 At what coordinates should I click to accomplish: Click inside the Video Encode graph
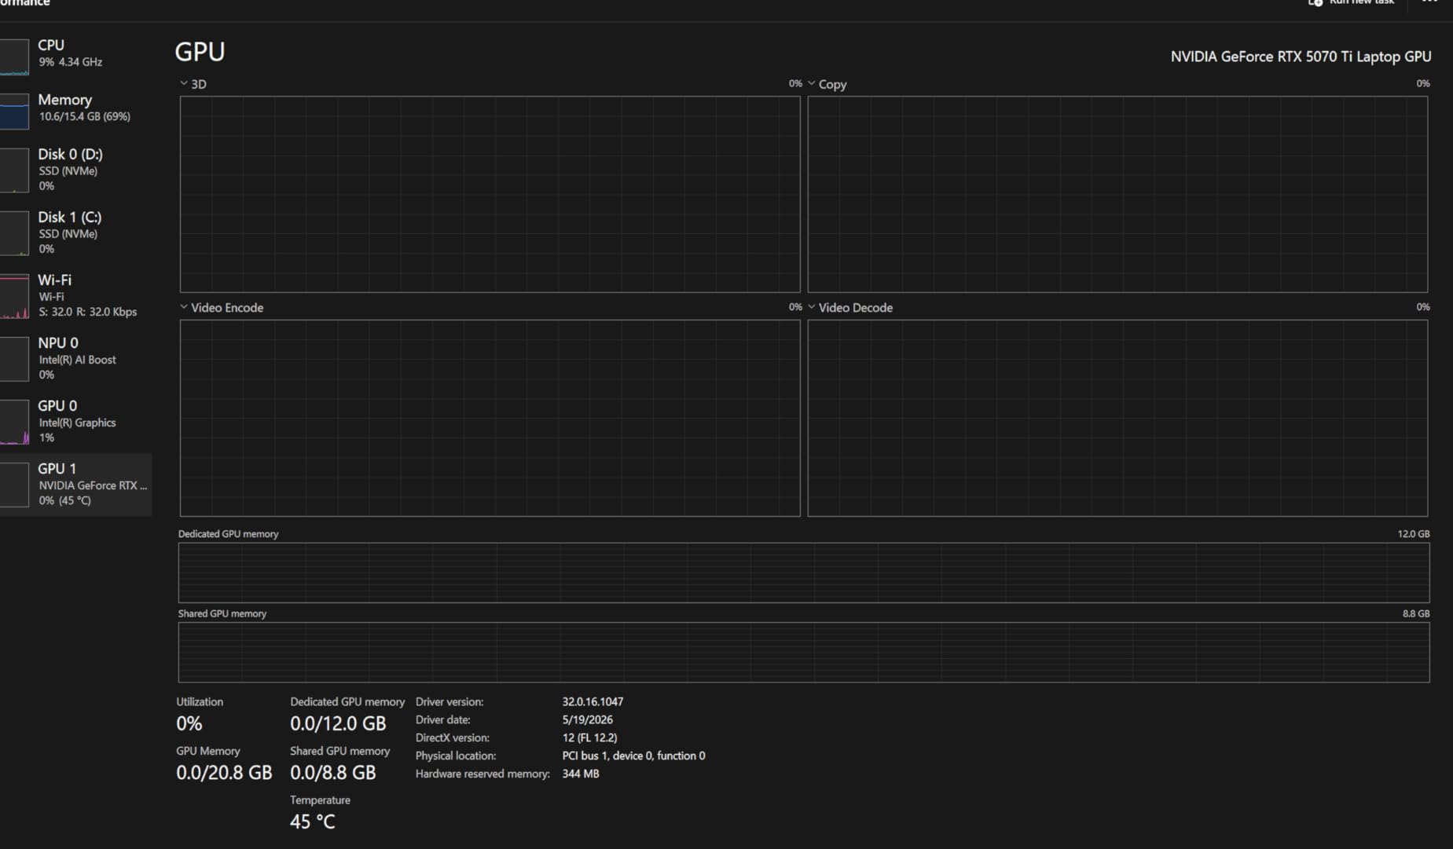[x=490, y=418]
